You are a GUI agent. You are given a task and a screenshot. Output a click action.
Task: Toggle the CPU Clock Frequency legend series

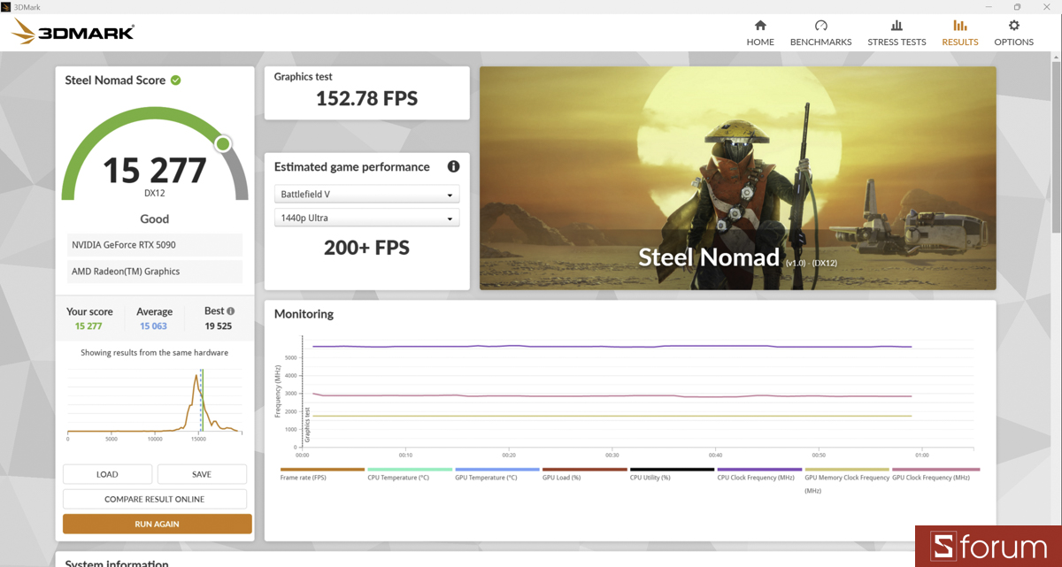pyautogui.click(x=759, y=474)
